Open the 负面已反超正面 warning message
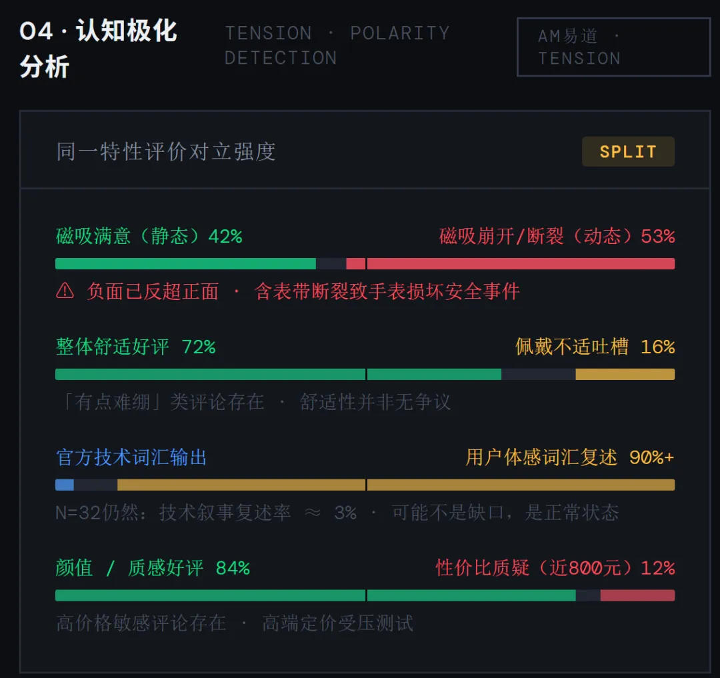The height and width of the screenshot is (678, 720). coord(303,291)
